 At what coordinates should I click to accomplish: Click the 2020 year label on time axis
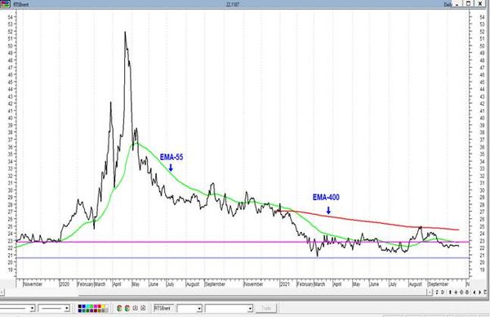coord(65,284)
